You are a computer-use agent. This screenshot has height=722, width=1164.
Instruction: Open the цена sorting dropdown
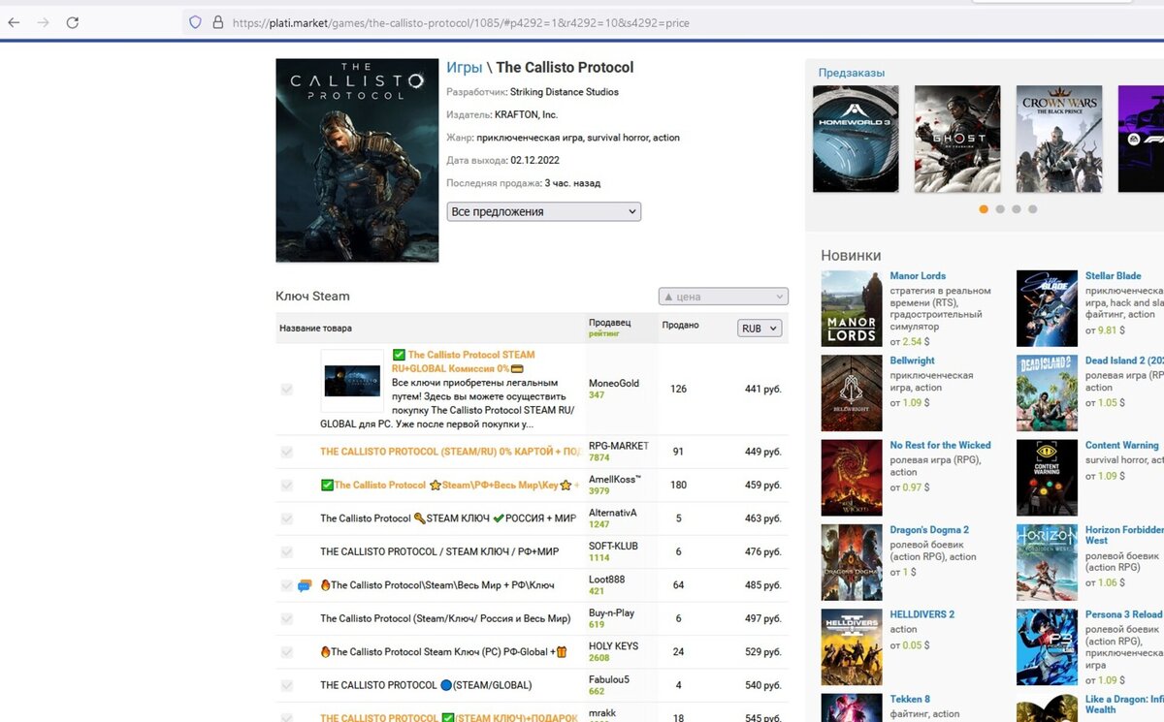[x=723, y=297]
